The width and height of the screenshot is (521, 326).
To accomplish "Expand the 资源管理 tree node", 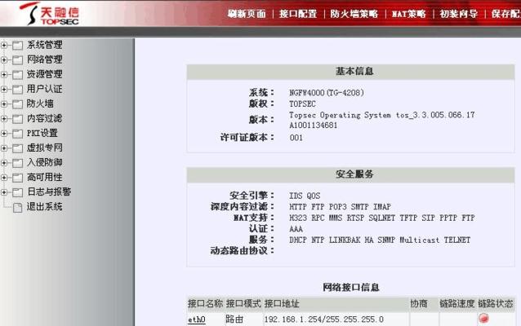I will pos(4,74).
